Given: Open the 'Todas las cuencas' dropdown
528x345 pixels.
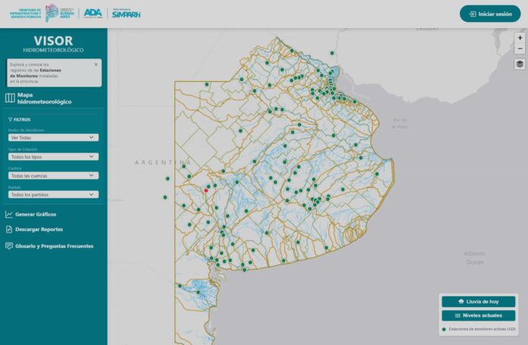Looking at the screenshot, I should [x=53, y=176].
